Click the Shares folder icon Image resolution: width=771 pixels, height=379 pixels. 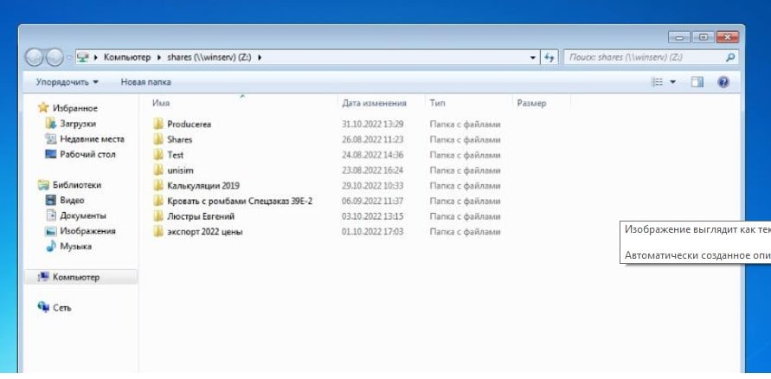158,139
